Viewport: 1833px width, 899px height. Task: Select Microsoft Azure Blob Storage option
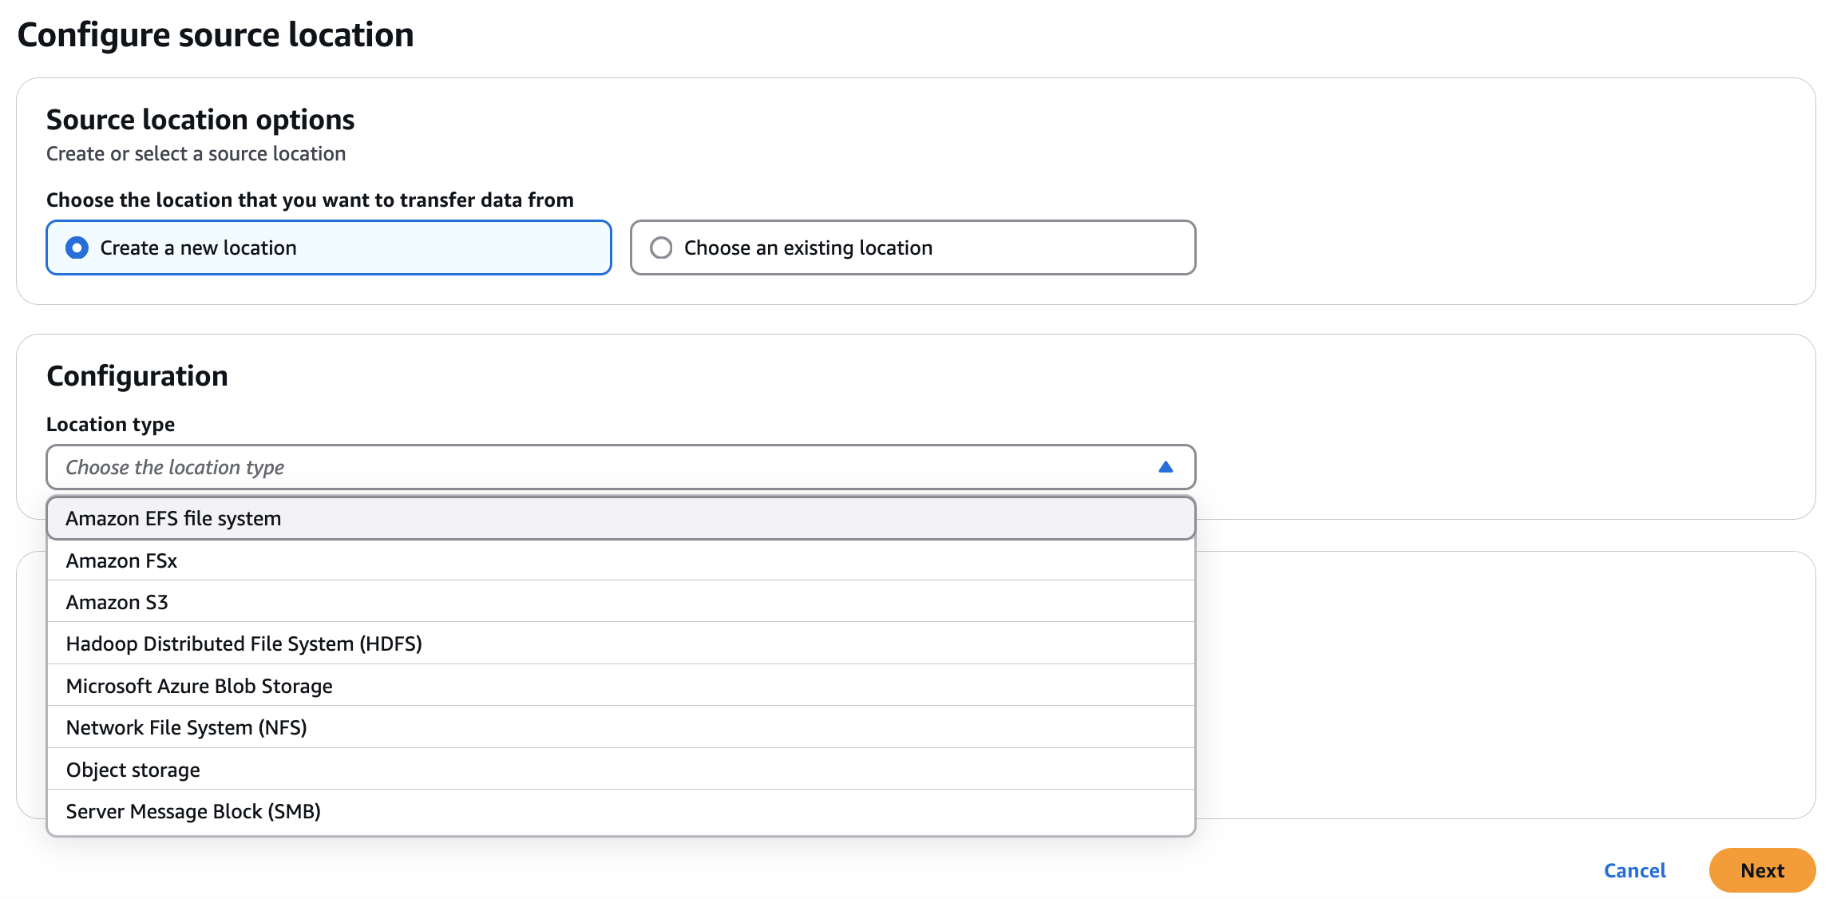[199, 687]
